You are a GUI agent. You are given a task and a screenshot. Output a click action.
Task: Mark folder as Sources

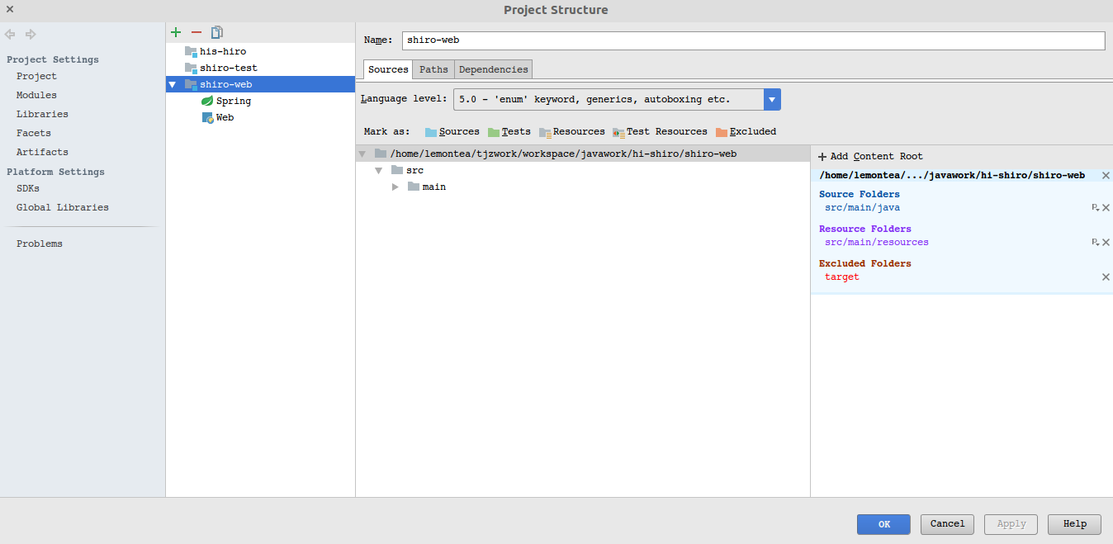pyautogui.click(x=452, y=132)
